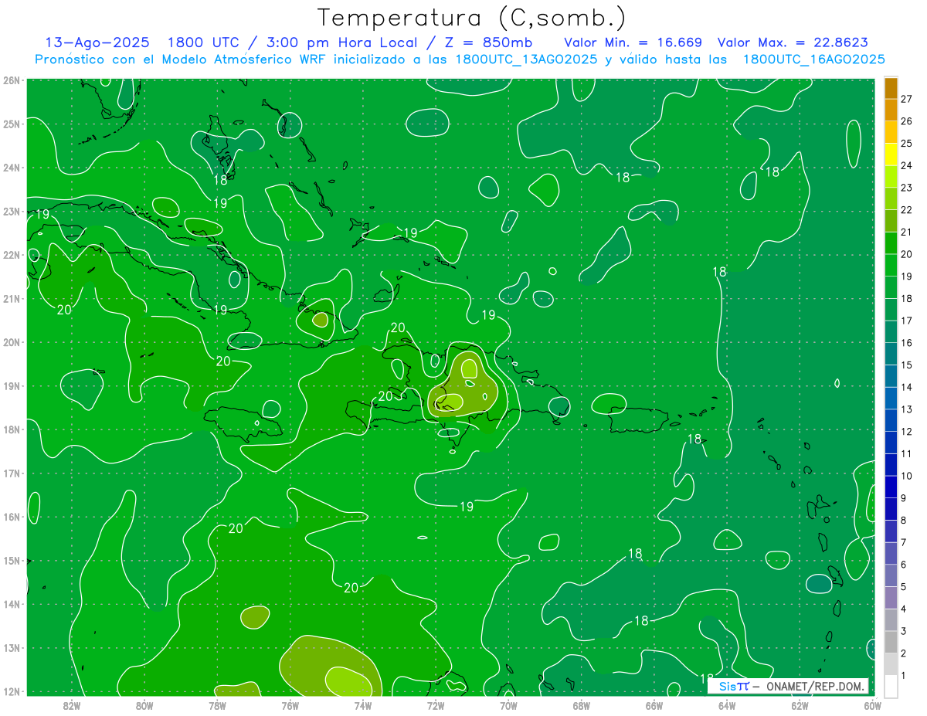The width and height of the screenshot is (927, 716).
Task: Select the 68W longitude axis label
Action: click(x=581, y=705)
